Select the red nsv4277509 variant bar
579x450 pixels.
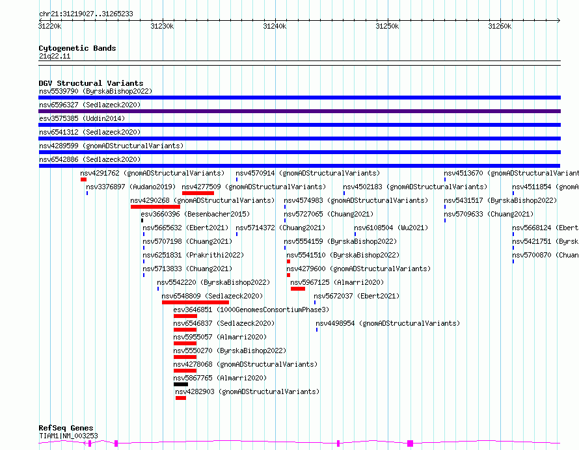click(198, 193)
